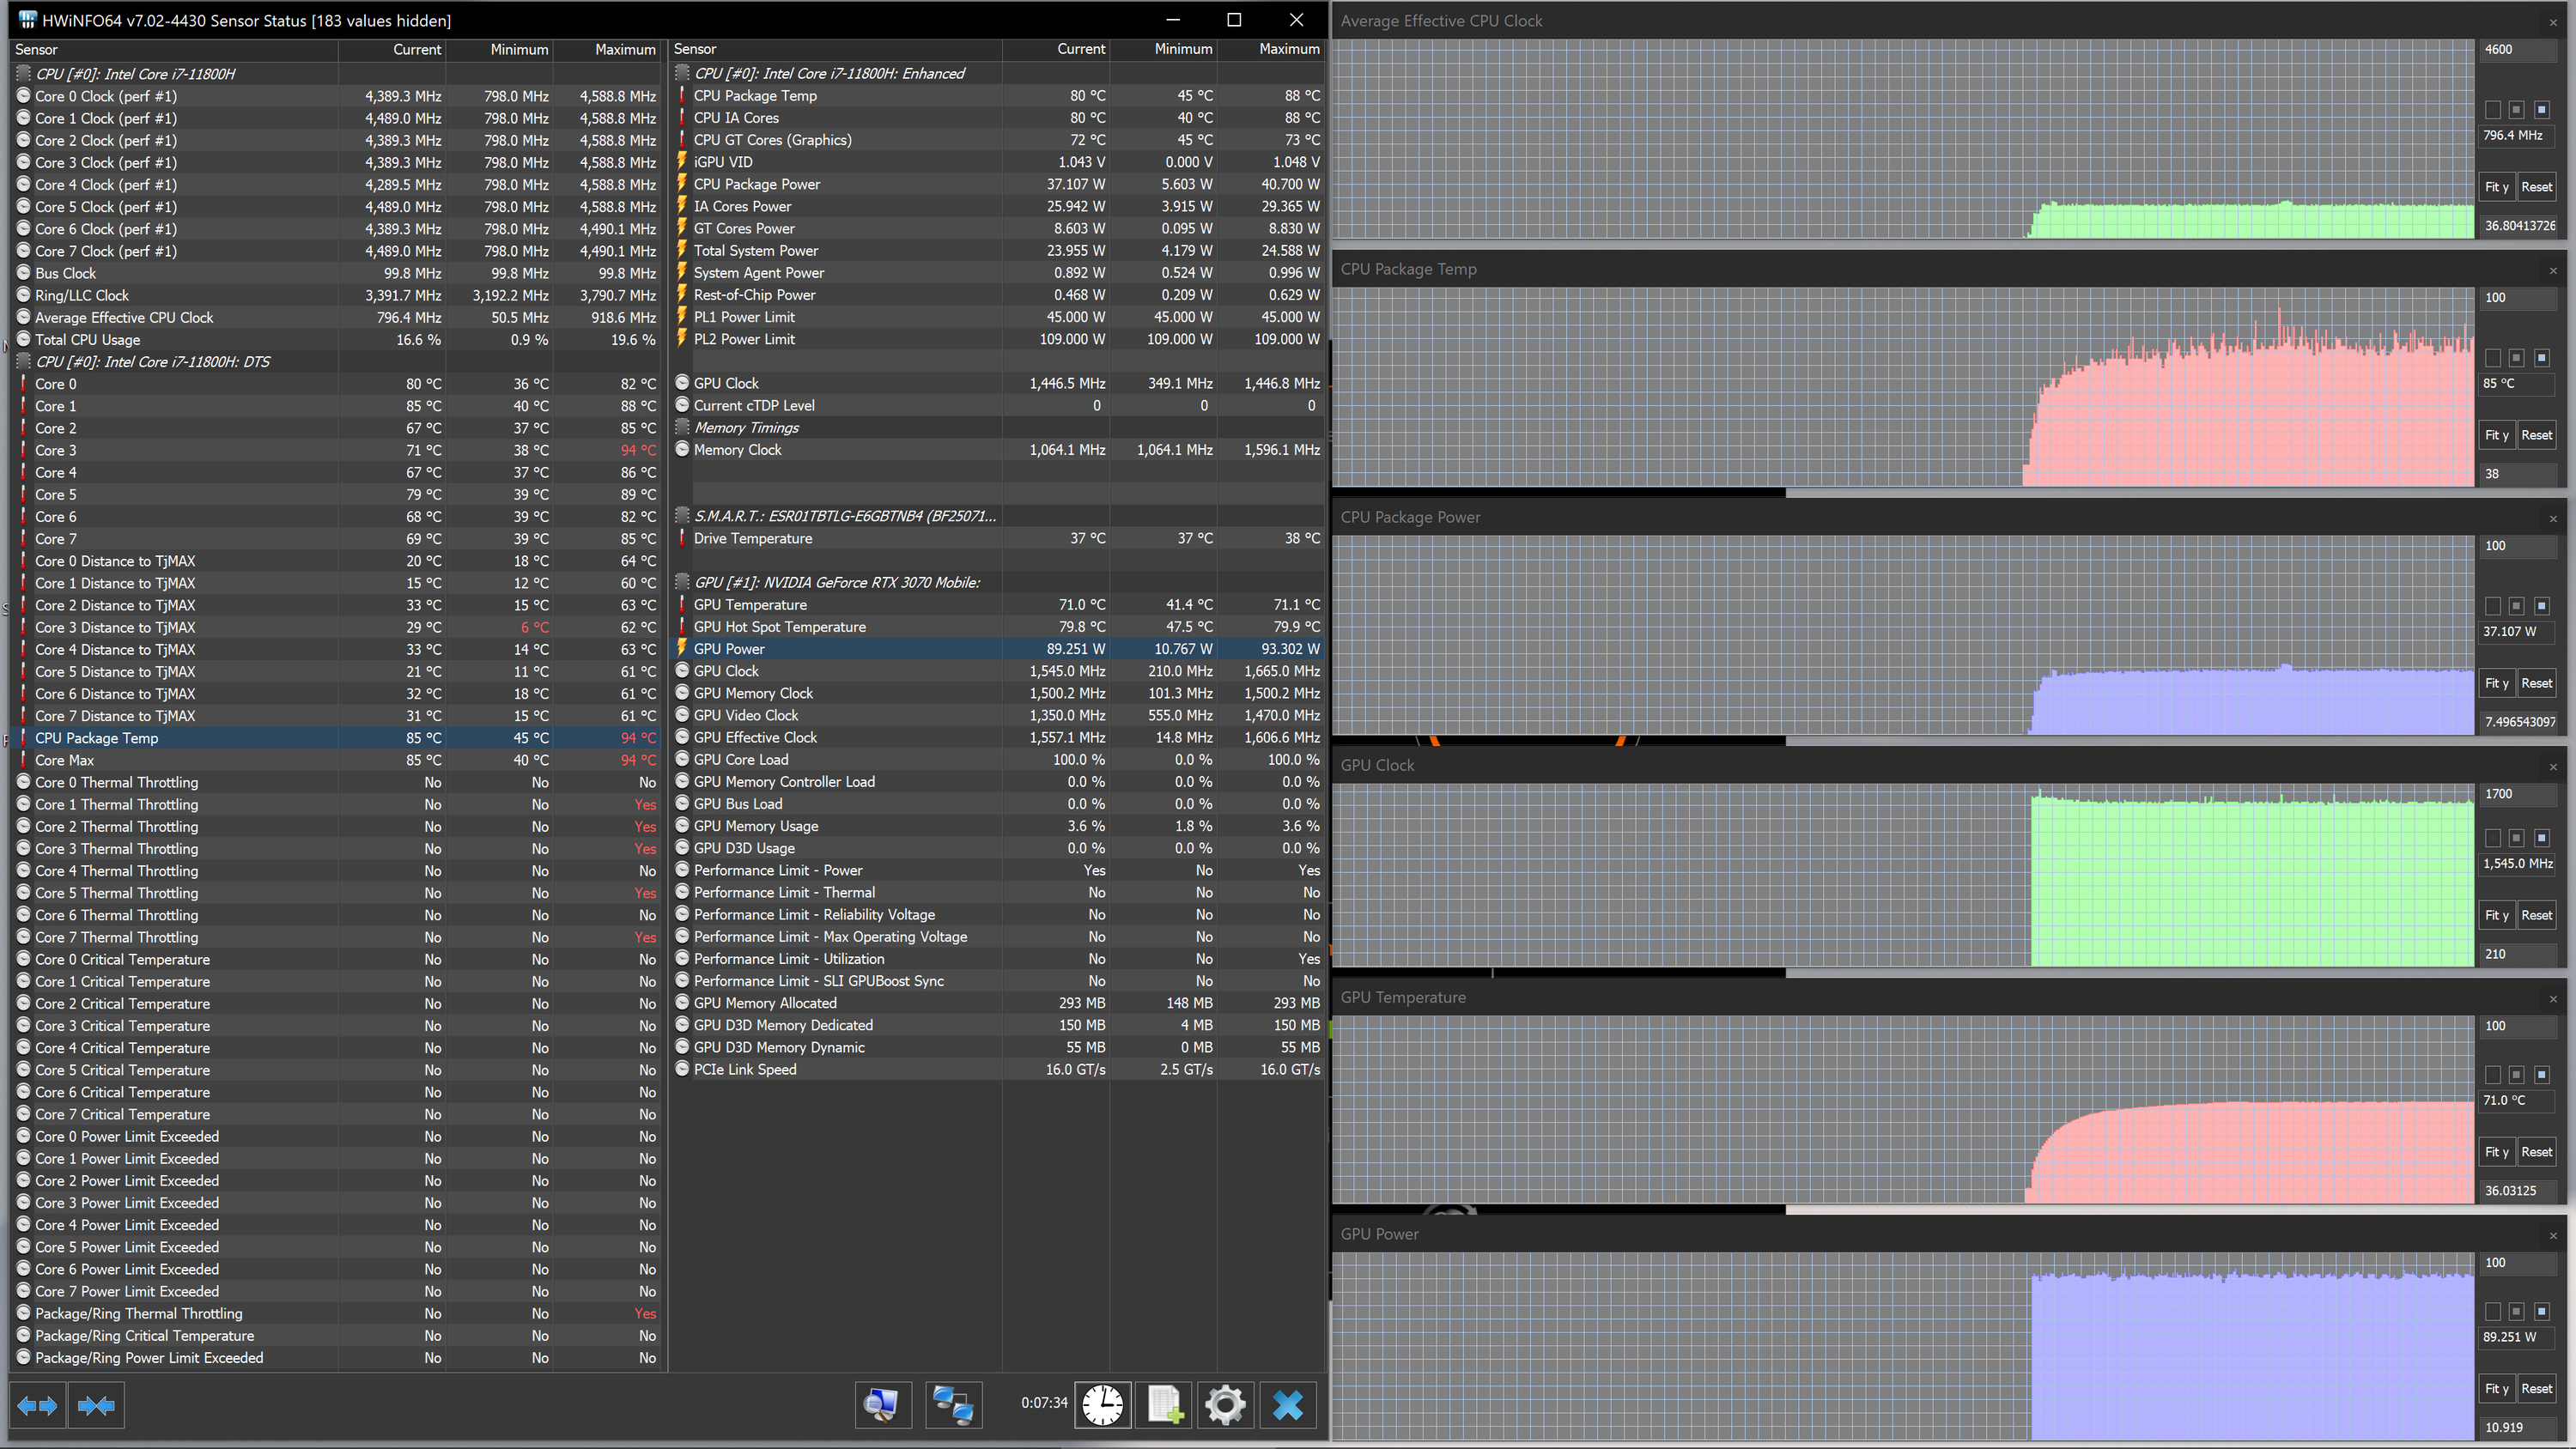Reset the elapsed time clock icon

coord(1102,1405)
